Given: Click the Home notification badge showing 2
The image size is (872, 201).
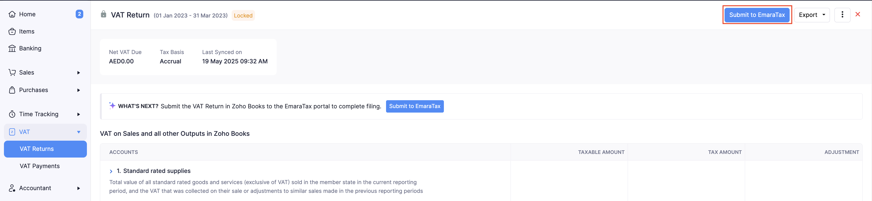Looking at the screenshot, I should 79,14.
